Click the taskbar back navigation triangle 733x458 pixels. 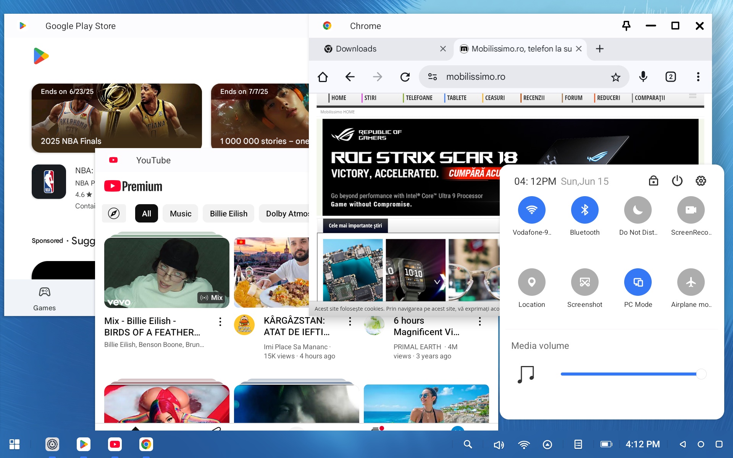(683, 444)
